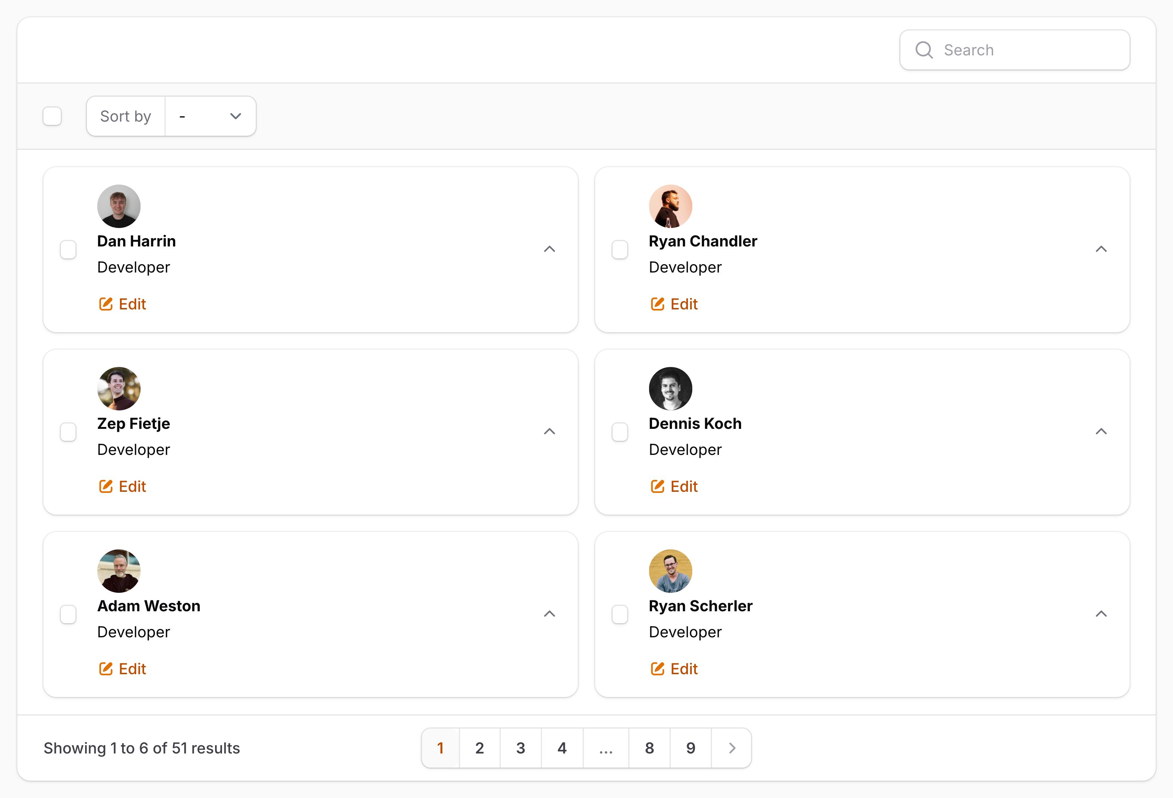This screenshot has height=798, width=1173.
Task: Select Adam Weston's checkbox
Action: tap(68, 615)
